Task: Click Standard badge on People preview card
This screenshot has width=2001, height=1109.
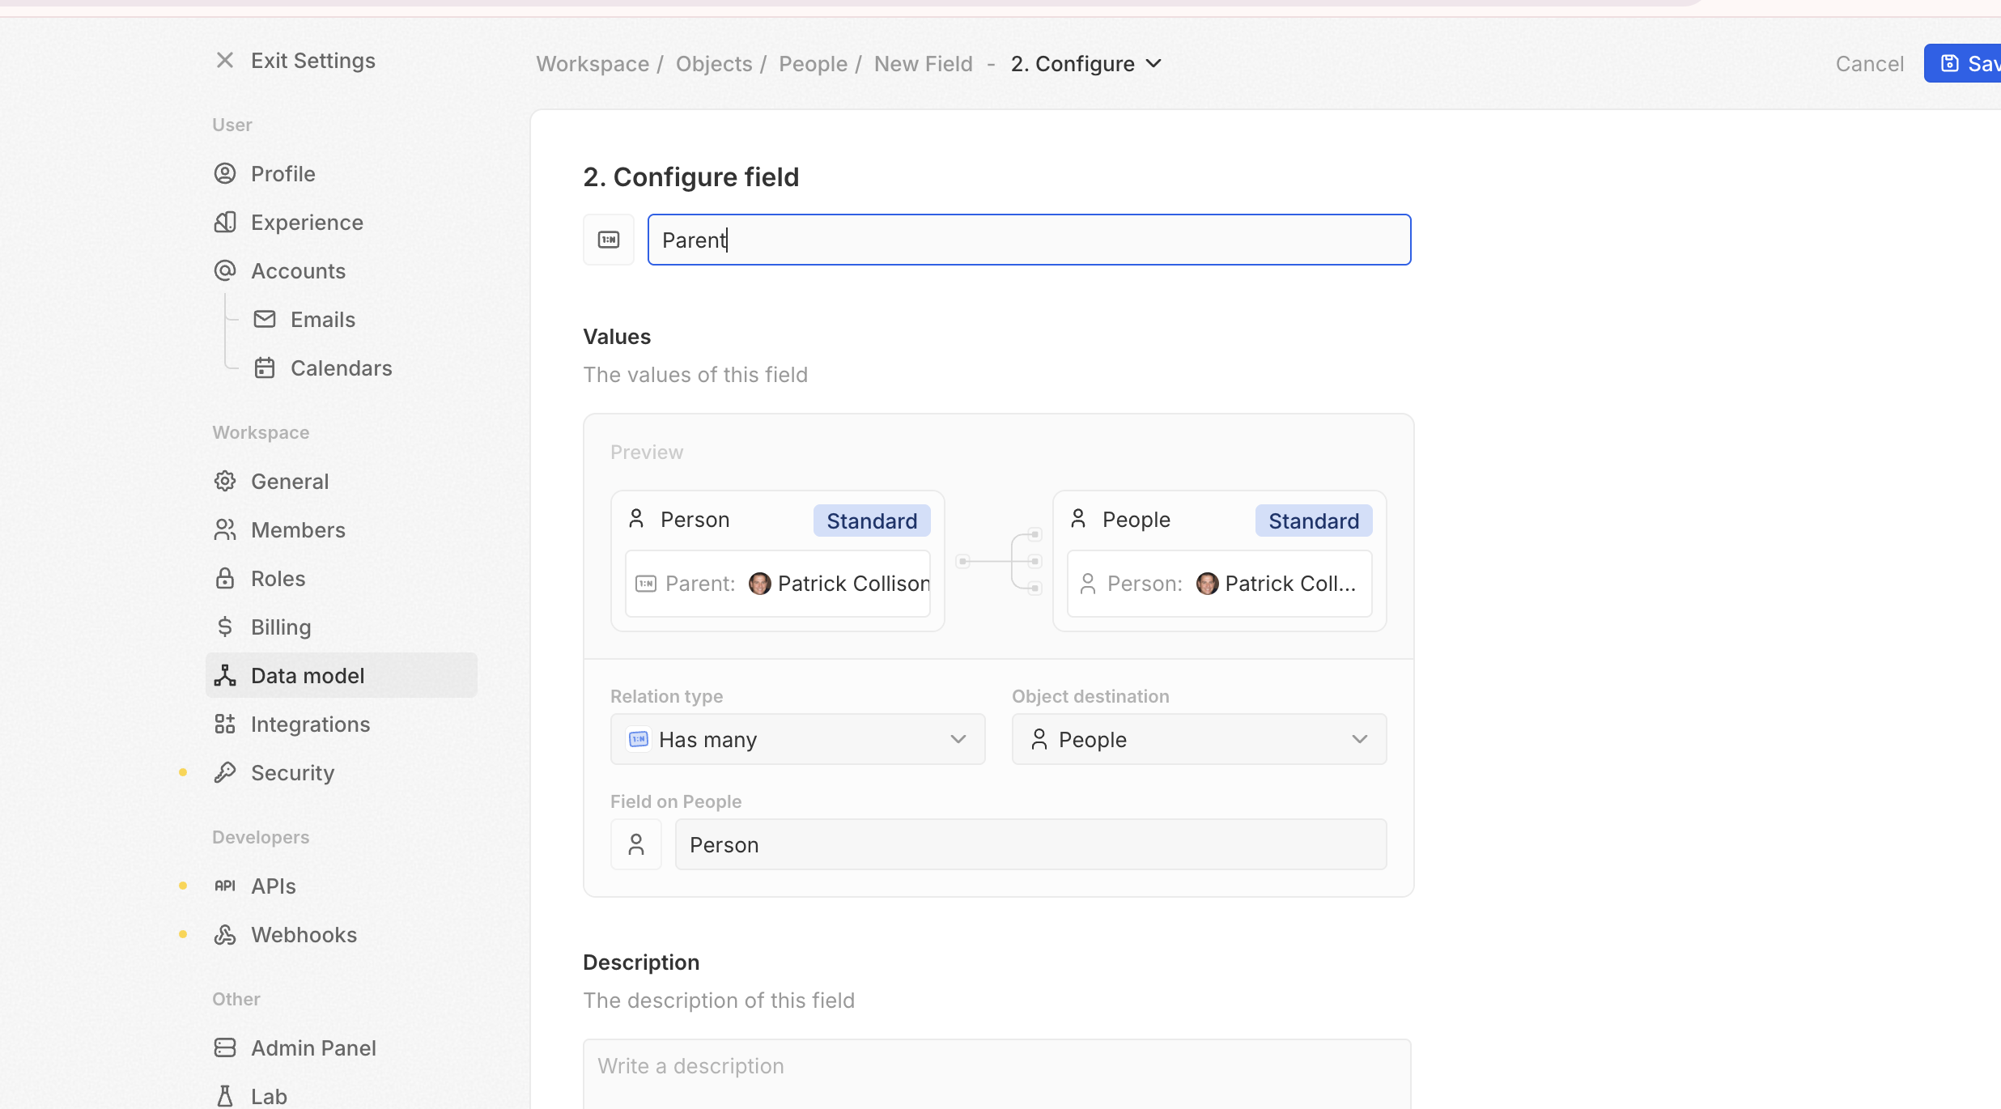Action: 1314,521
